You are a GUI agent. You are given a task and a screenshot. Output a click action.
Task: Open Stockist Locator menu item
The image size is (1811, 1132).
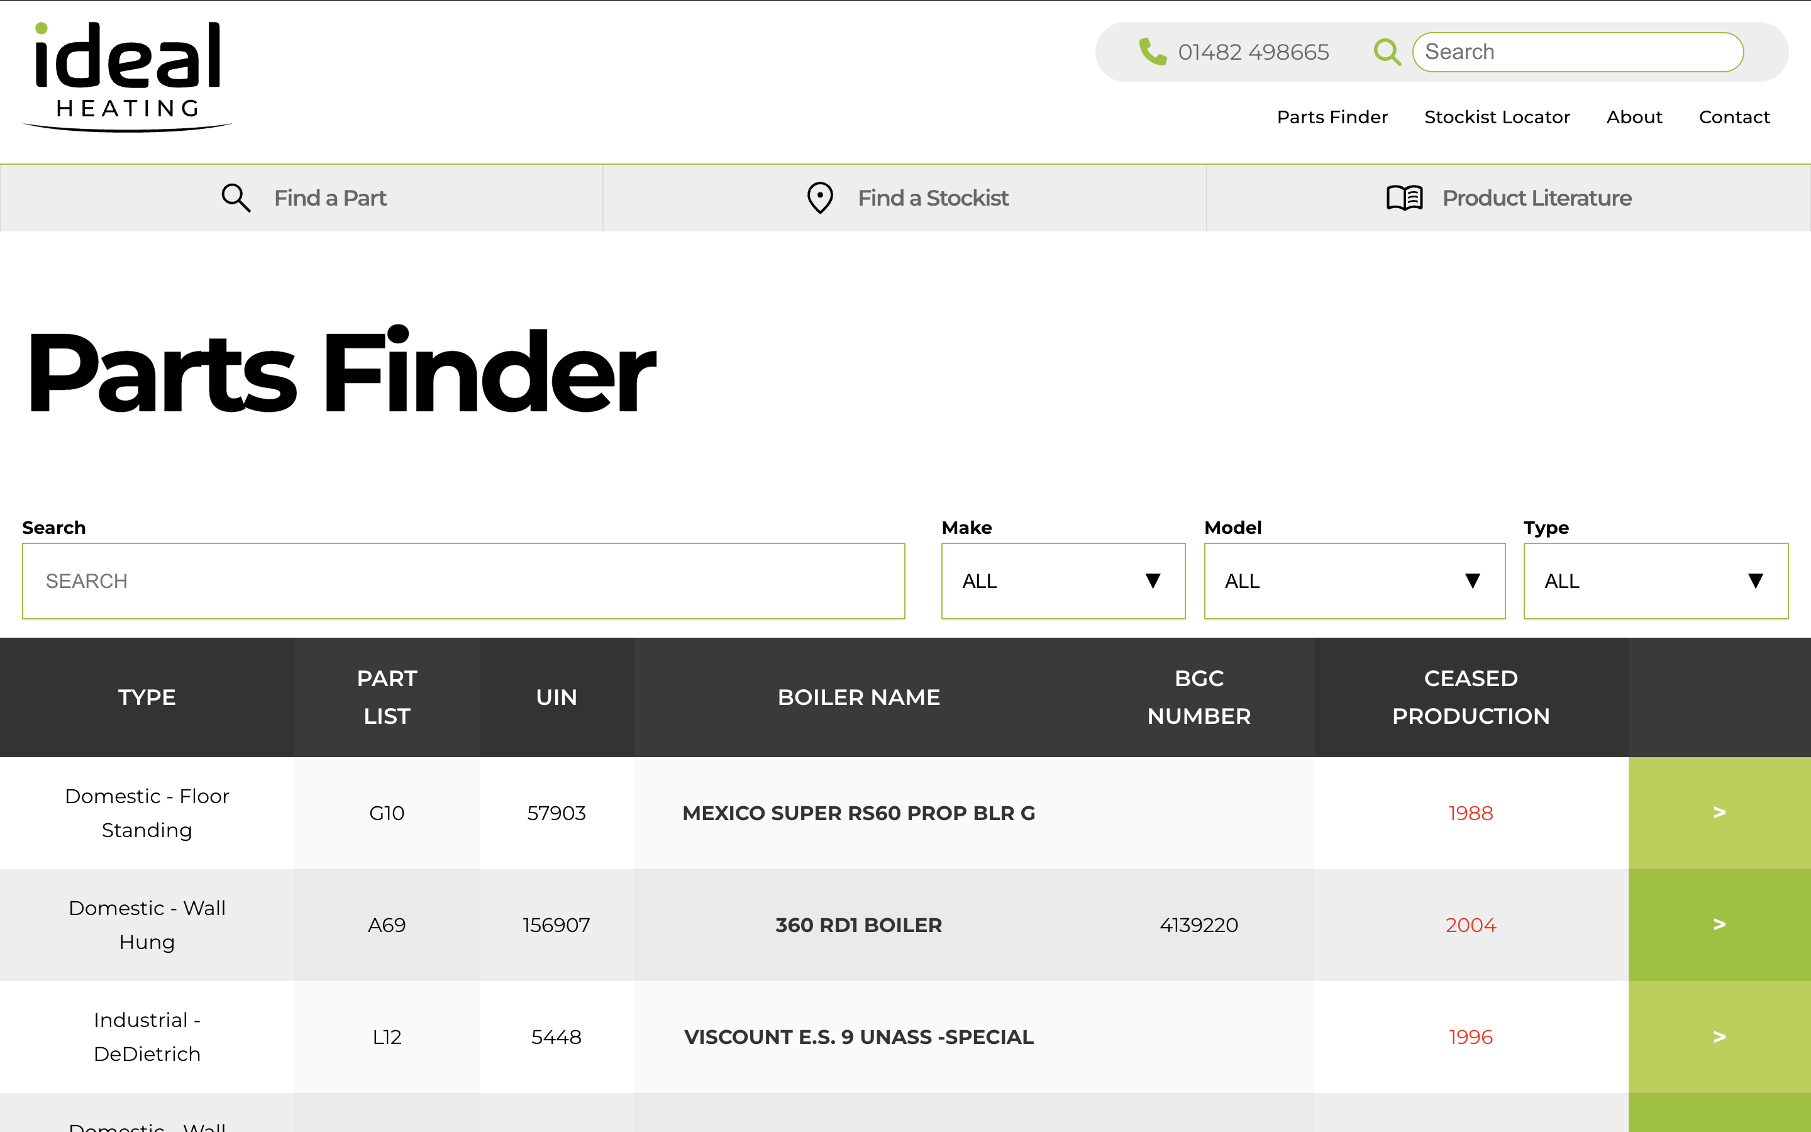1496,117
